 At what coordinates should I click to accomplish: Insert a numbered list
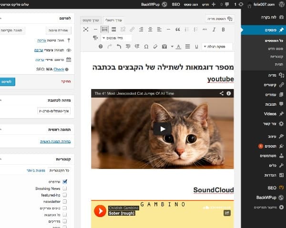click(x=186, y=30)
